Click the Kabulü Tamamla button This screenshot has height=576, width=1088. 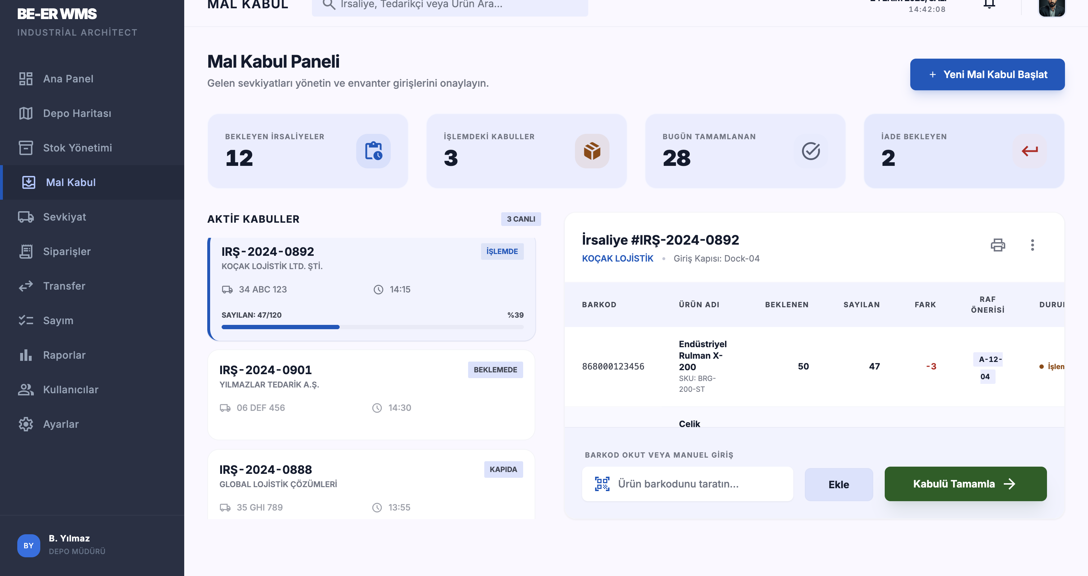(x=966, y=484)
